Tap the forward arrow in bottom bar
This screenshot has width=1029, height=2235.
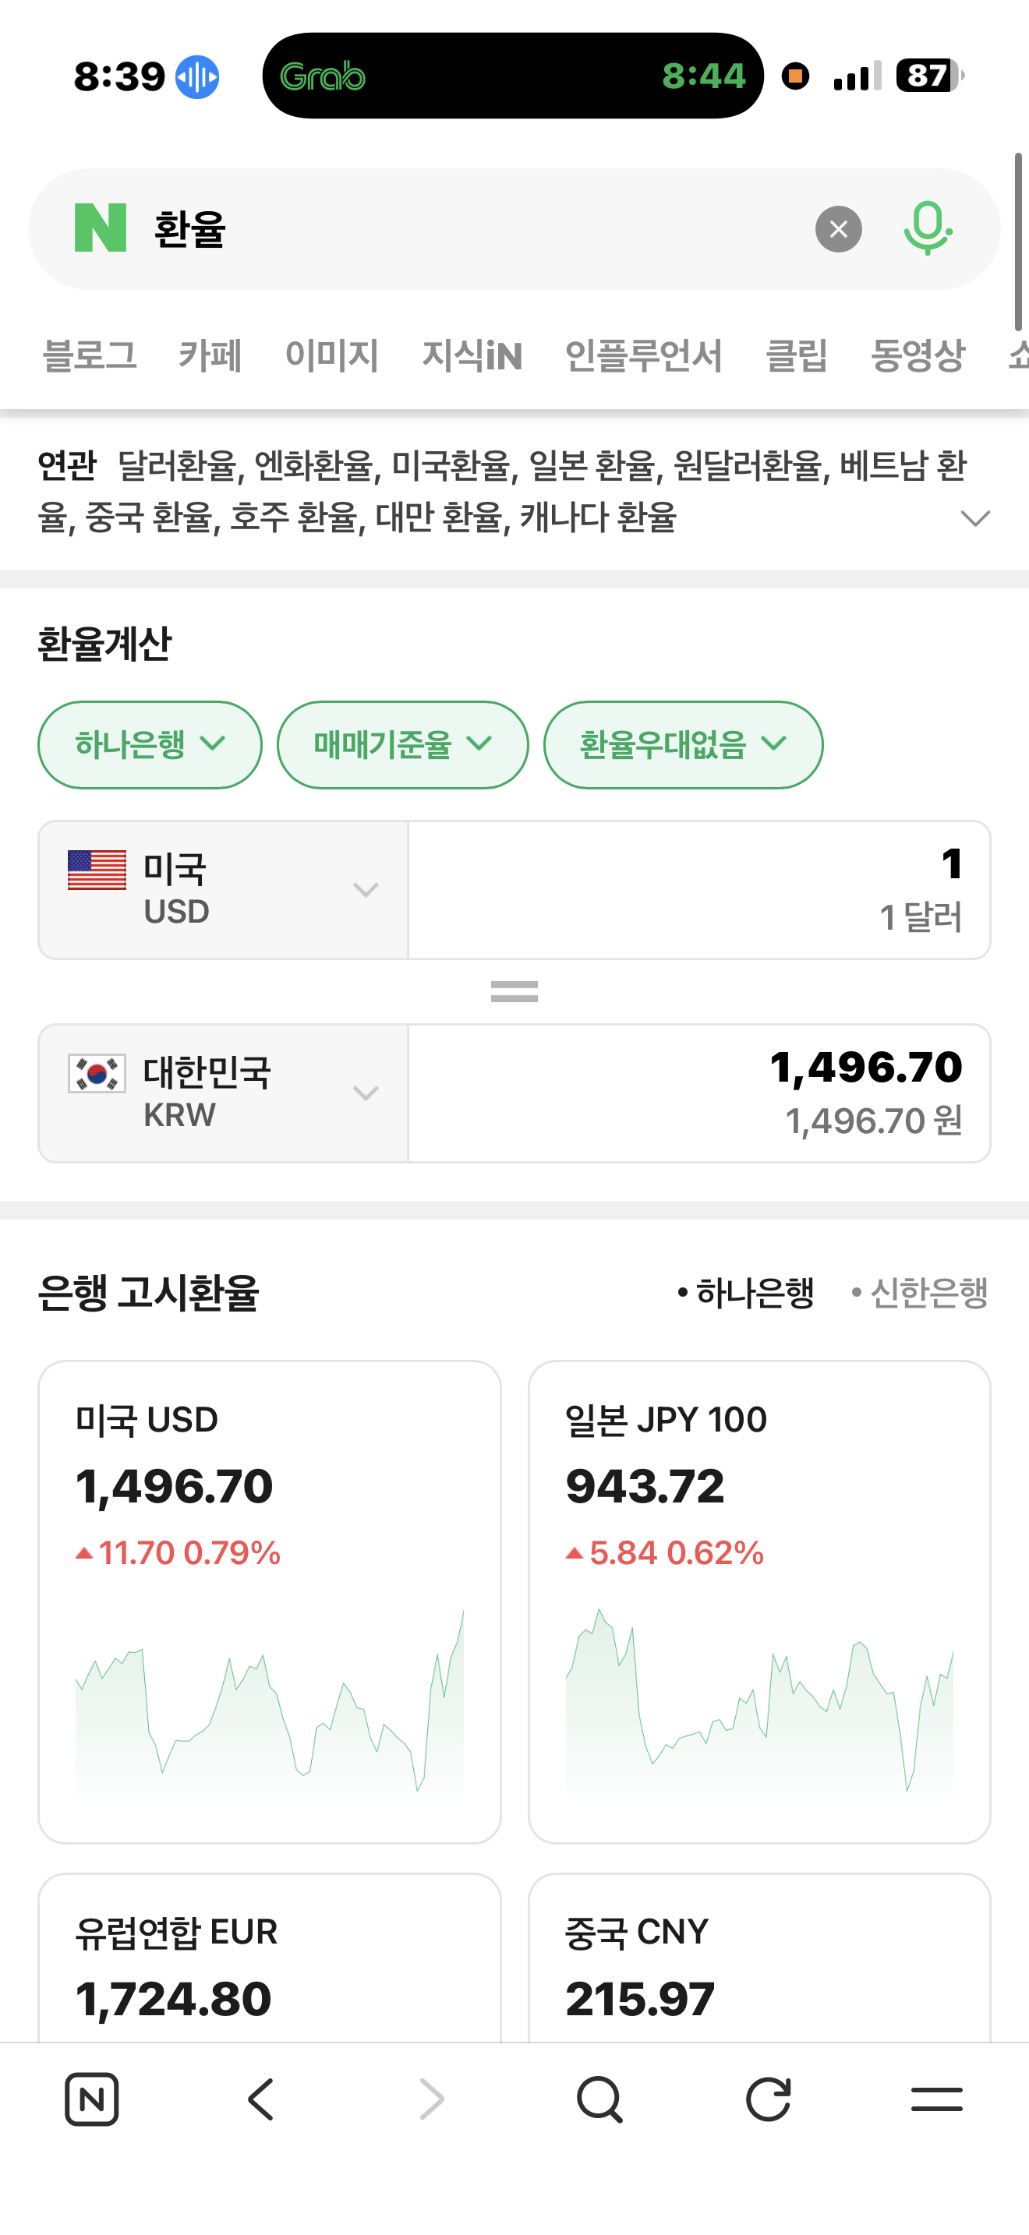(431, 2099)
